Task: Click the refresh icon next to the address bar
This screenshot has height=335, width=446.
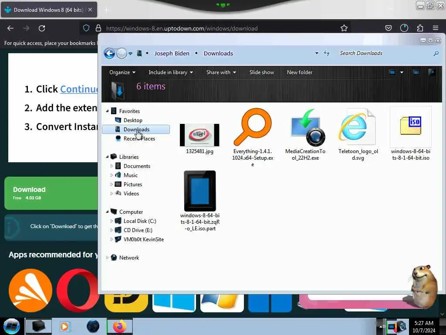Action: 327,53
